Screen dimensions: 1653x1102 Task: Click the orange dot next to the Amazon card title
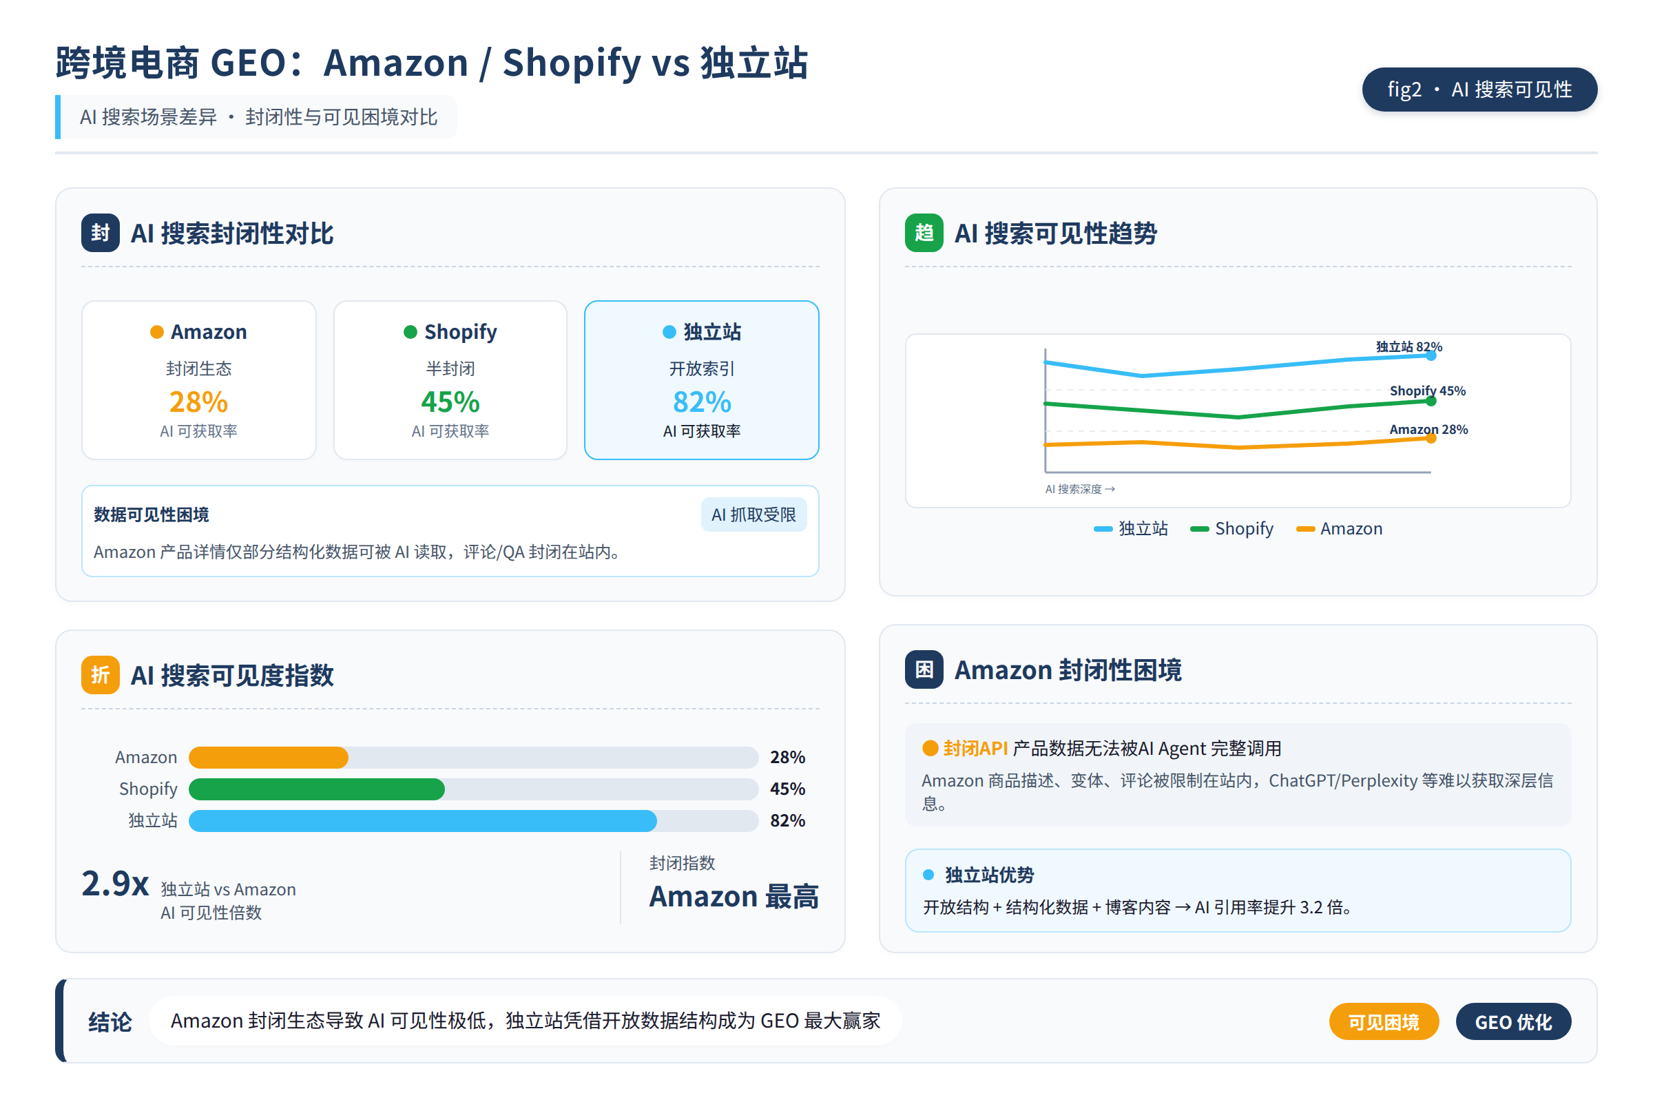pyautogui.click(x=157, y=332)
